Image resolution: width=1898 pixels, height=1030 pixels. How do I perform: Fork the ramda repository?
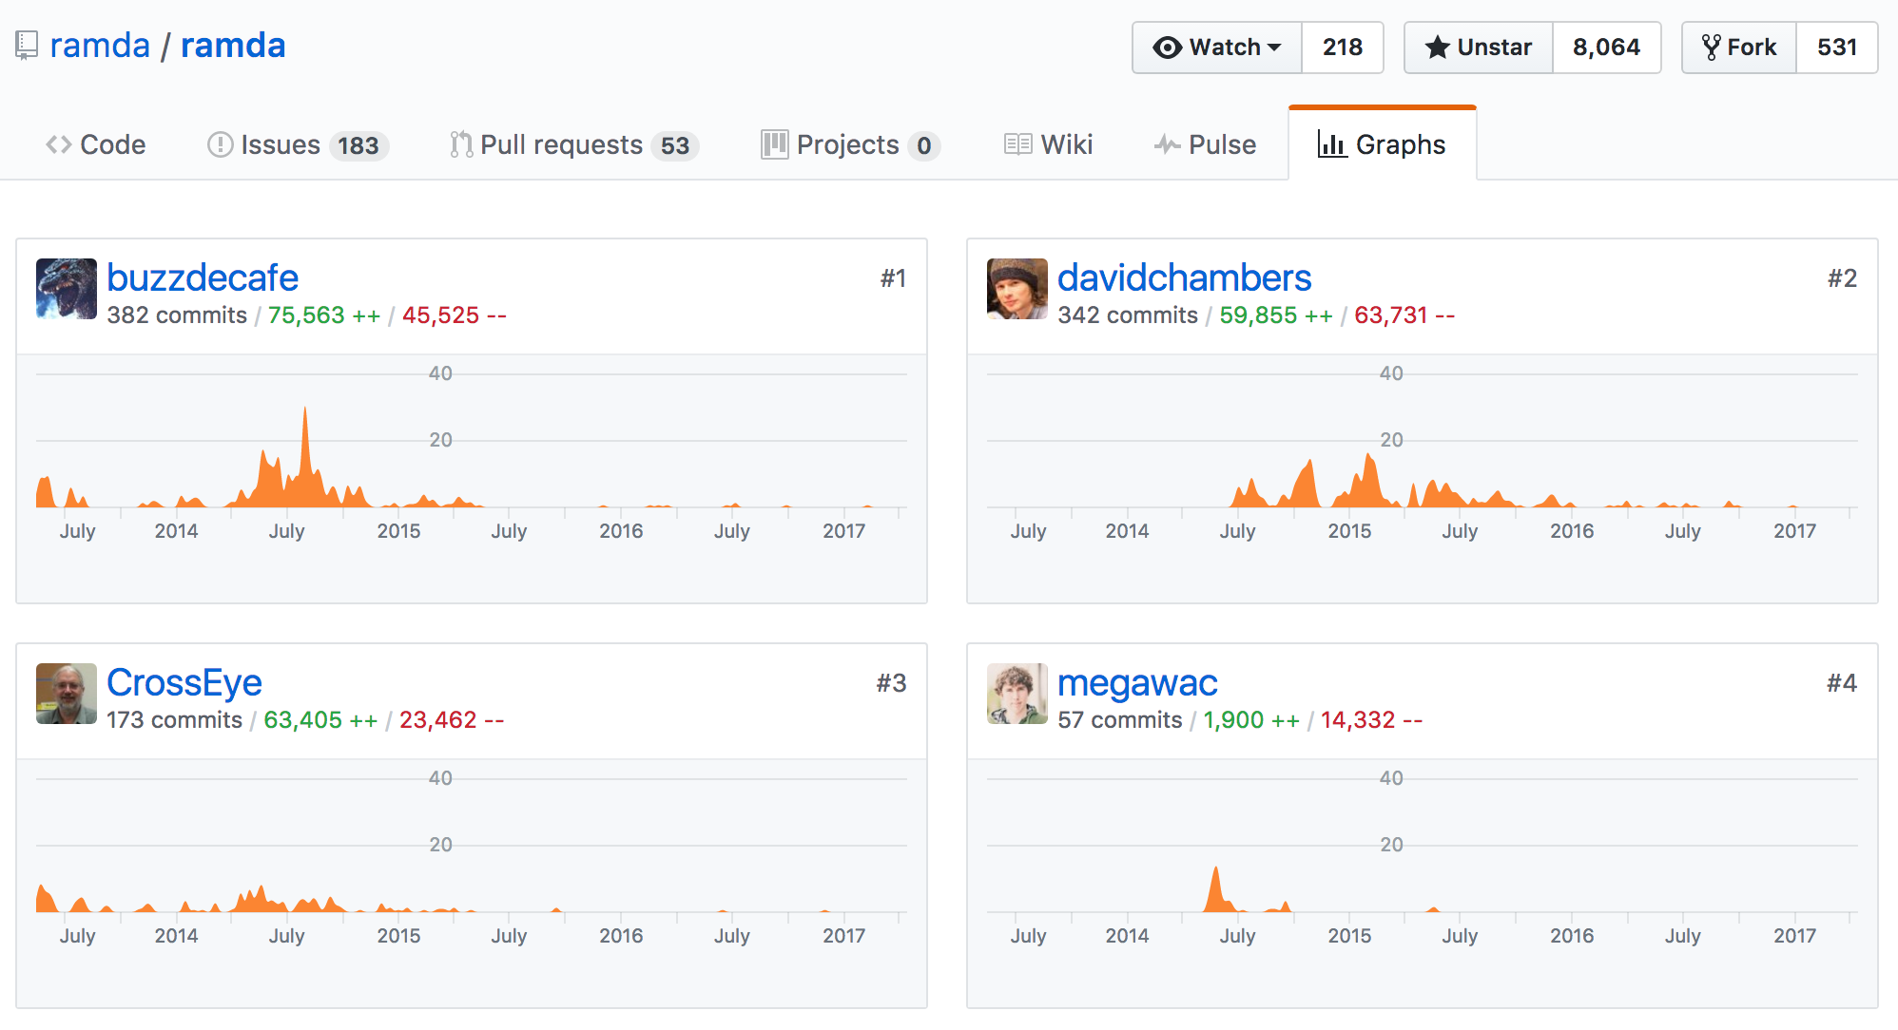1739,48
